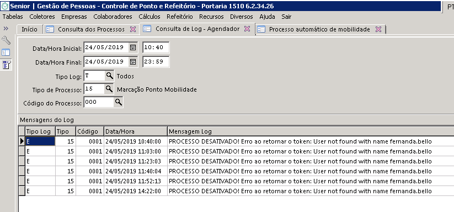Open the Cálculos menu
The height and width of the screenshot is (212, 454).
(x=149, y=17)
